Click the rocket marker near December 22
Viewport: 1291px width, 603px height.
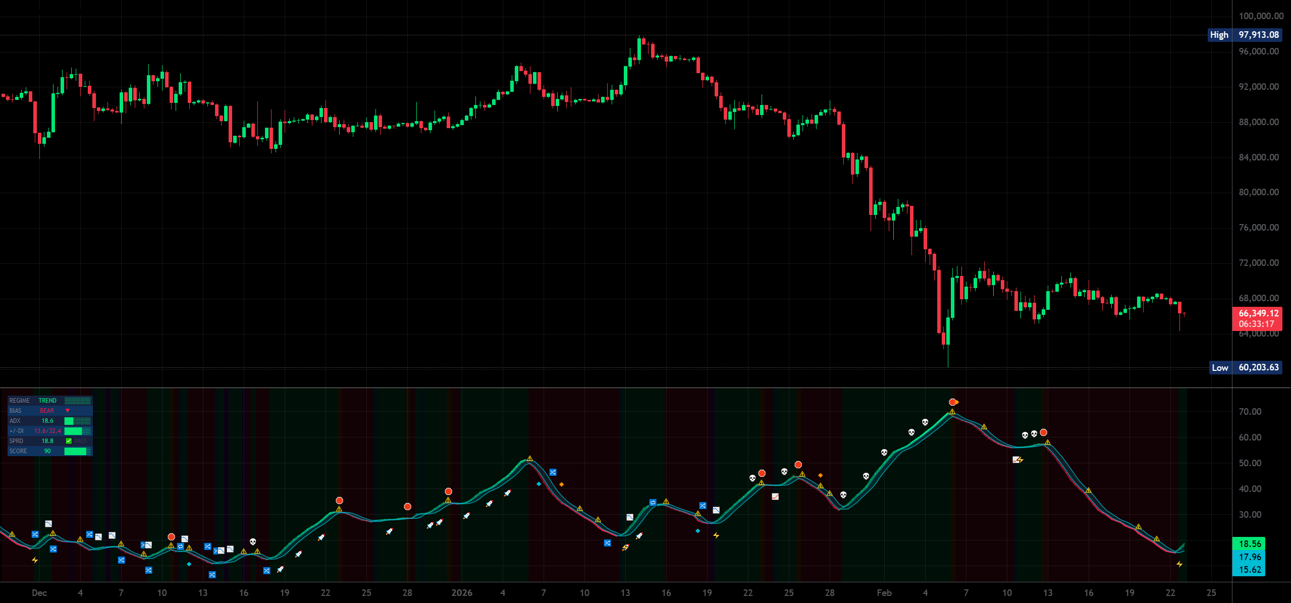[x=321, y=537]
